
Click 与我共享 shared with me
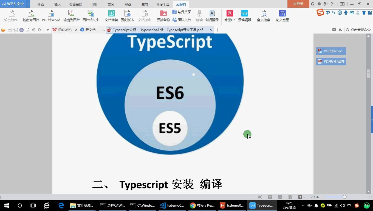[181, 12]
